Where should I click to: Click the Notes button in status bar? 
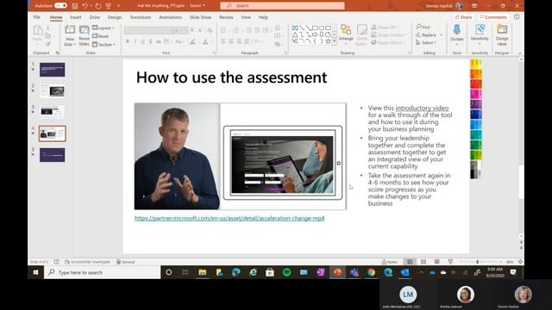pyautogui.click(x=390, y=262)
